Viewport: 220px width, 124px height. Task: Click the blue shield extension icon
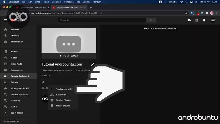(192, 13)
